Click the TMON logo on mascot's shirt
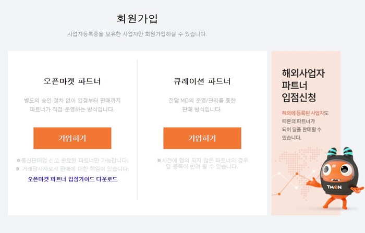This screenshot has width=365, height=233. [334, 187]
